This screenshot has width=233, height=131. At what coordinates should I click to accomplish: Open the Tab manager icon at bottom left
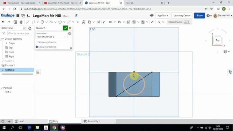3,121
